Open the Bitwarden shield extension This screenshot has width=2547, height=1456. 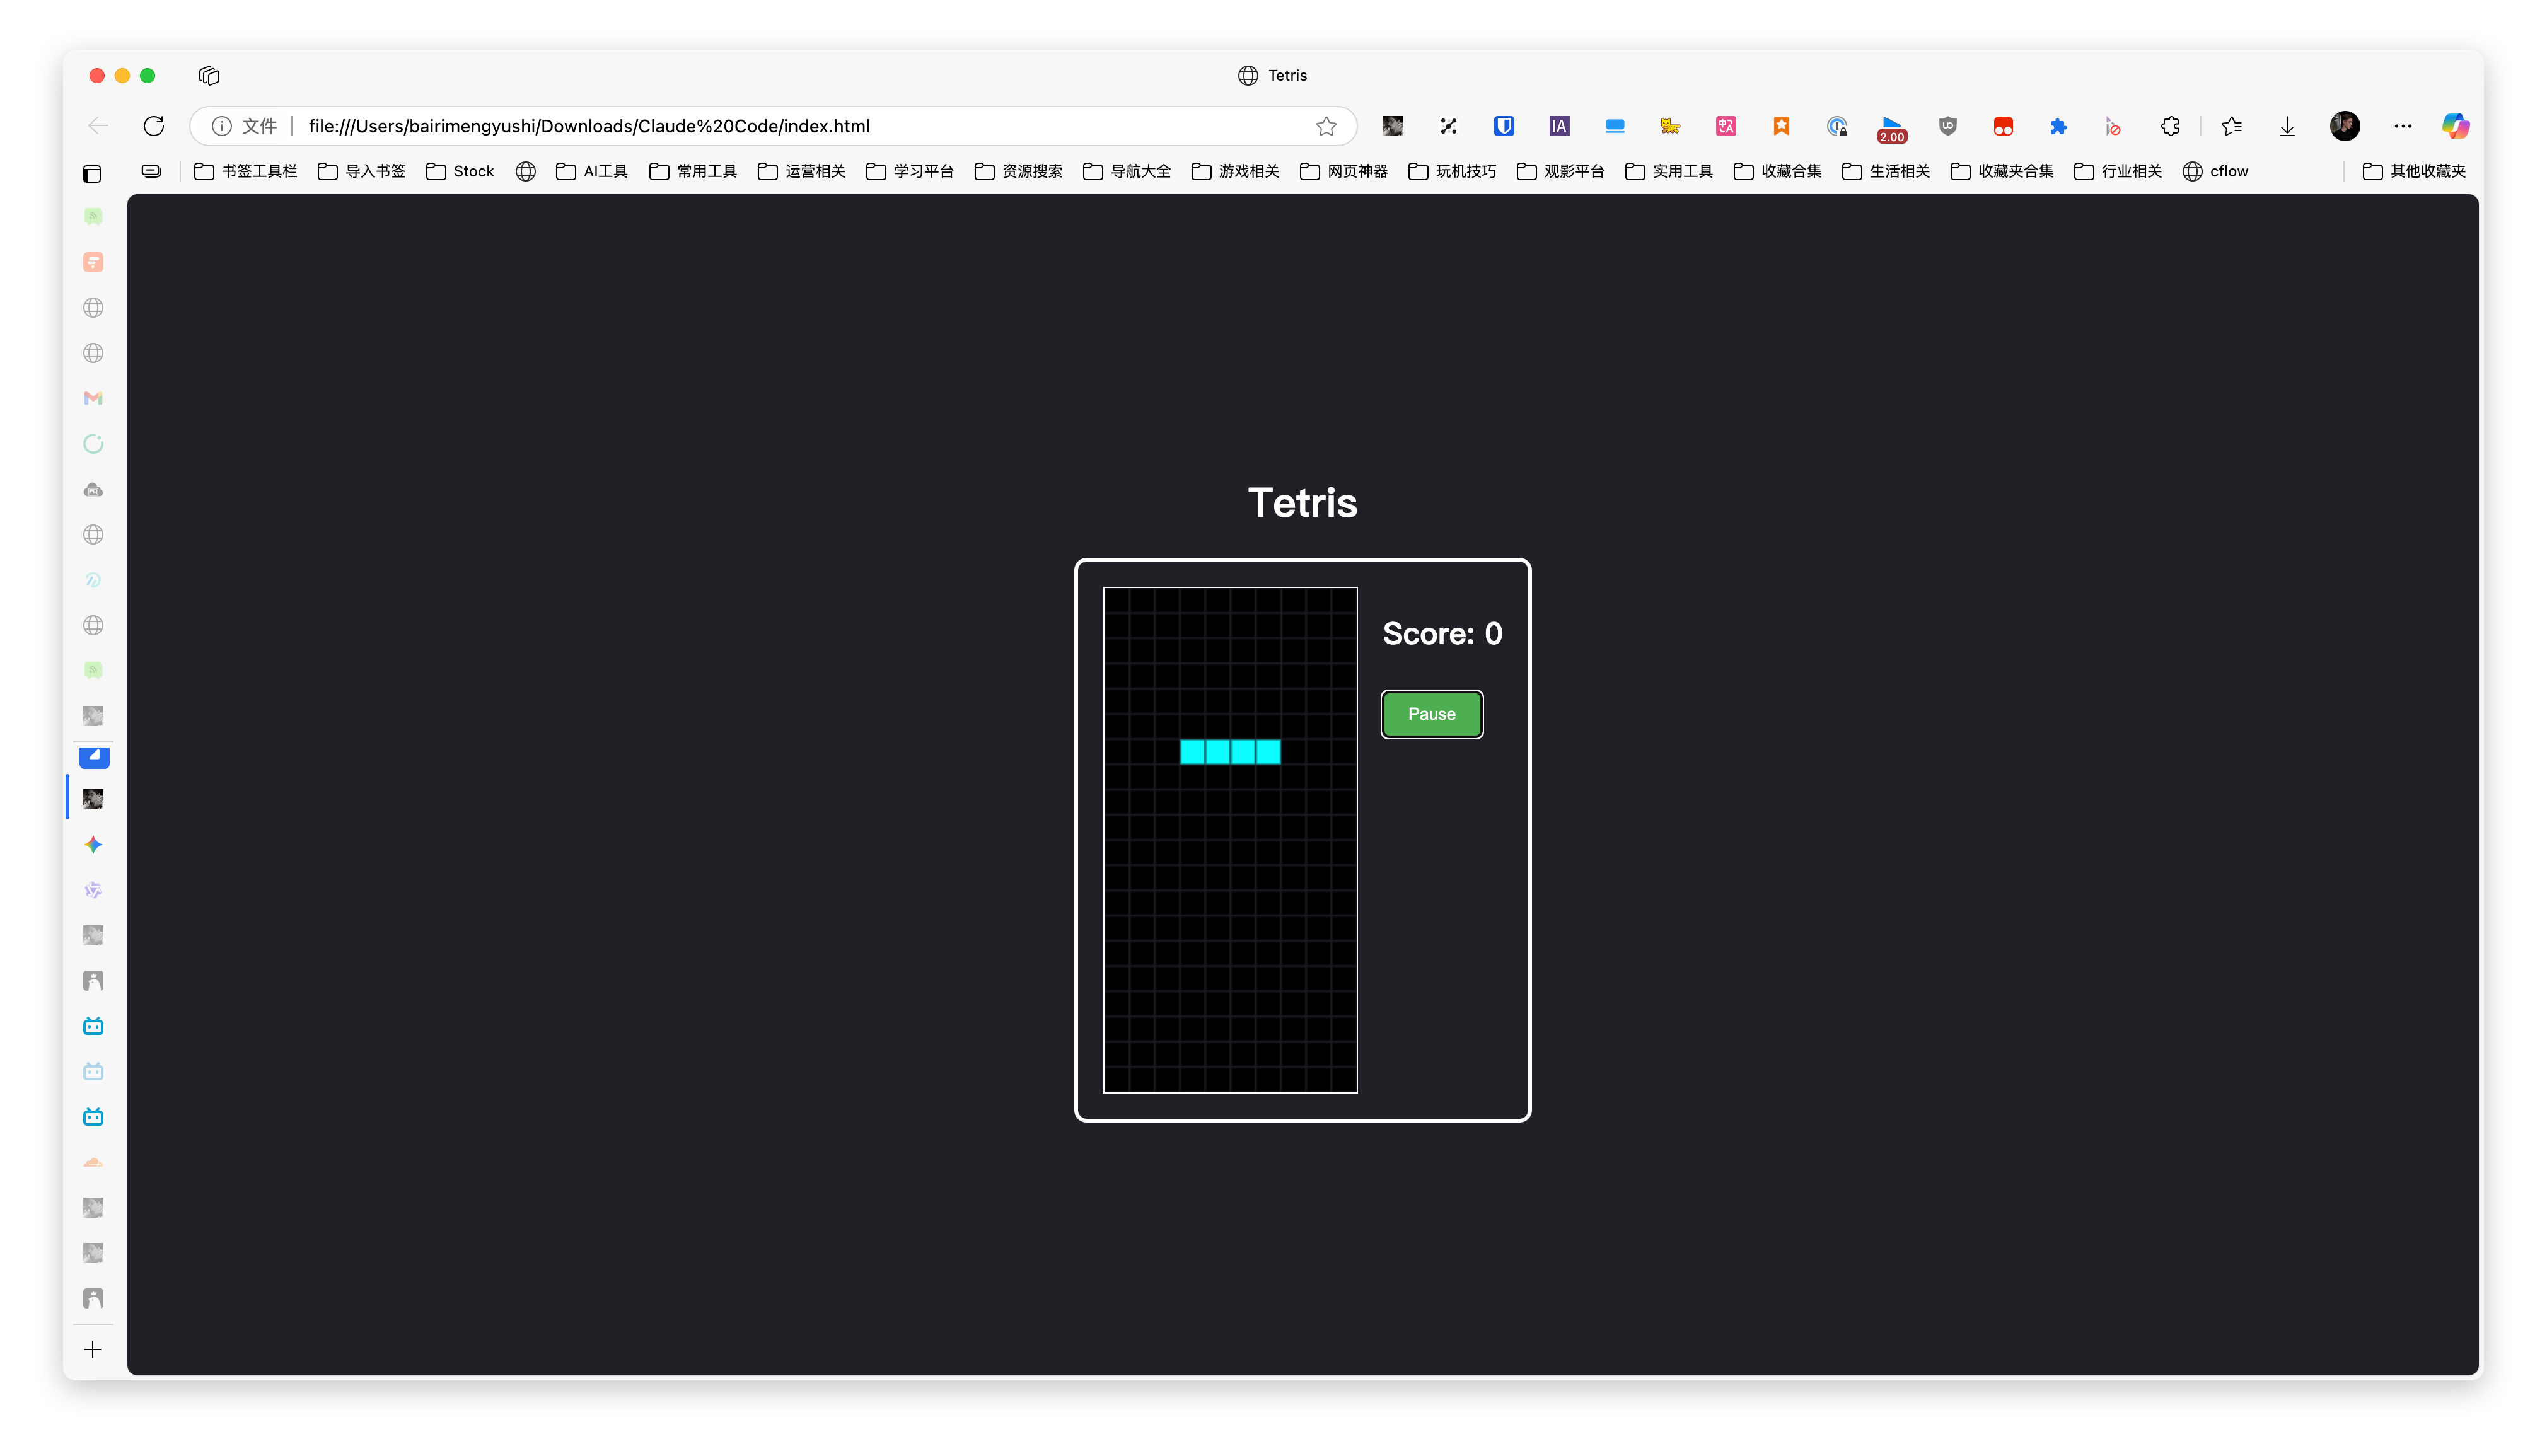click(x=1504, y=126)
